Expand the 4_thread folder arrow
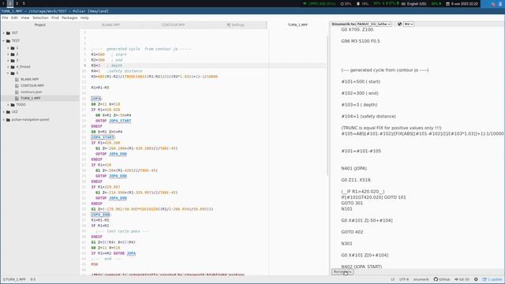 coord(9,67)
